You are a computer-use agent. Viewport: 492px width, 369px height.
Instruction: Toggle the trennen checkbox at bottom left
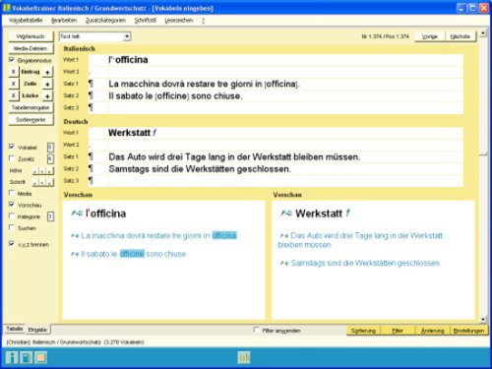[12, 244]
